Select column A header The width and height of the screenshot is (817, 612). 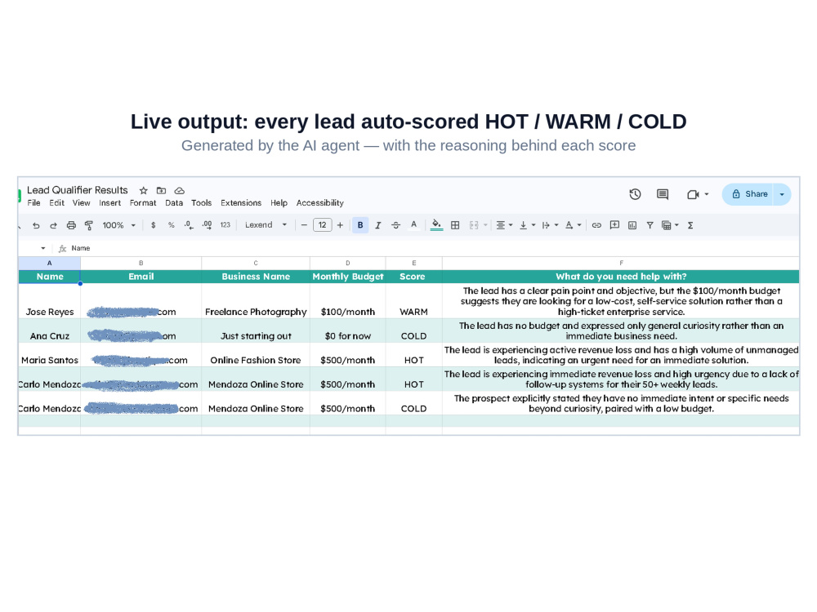[x=50, y=264]
